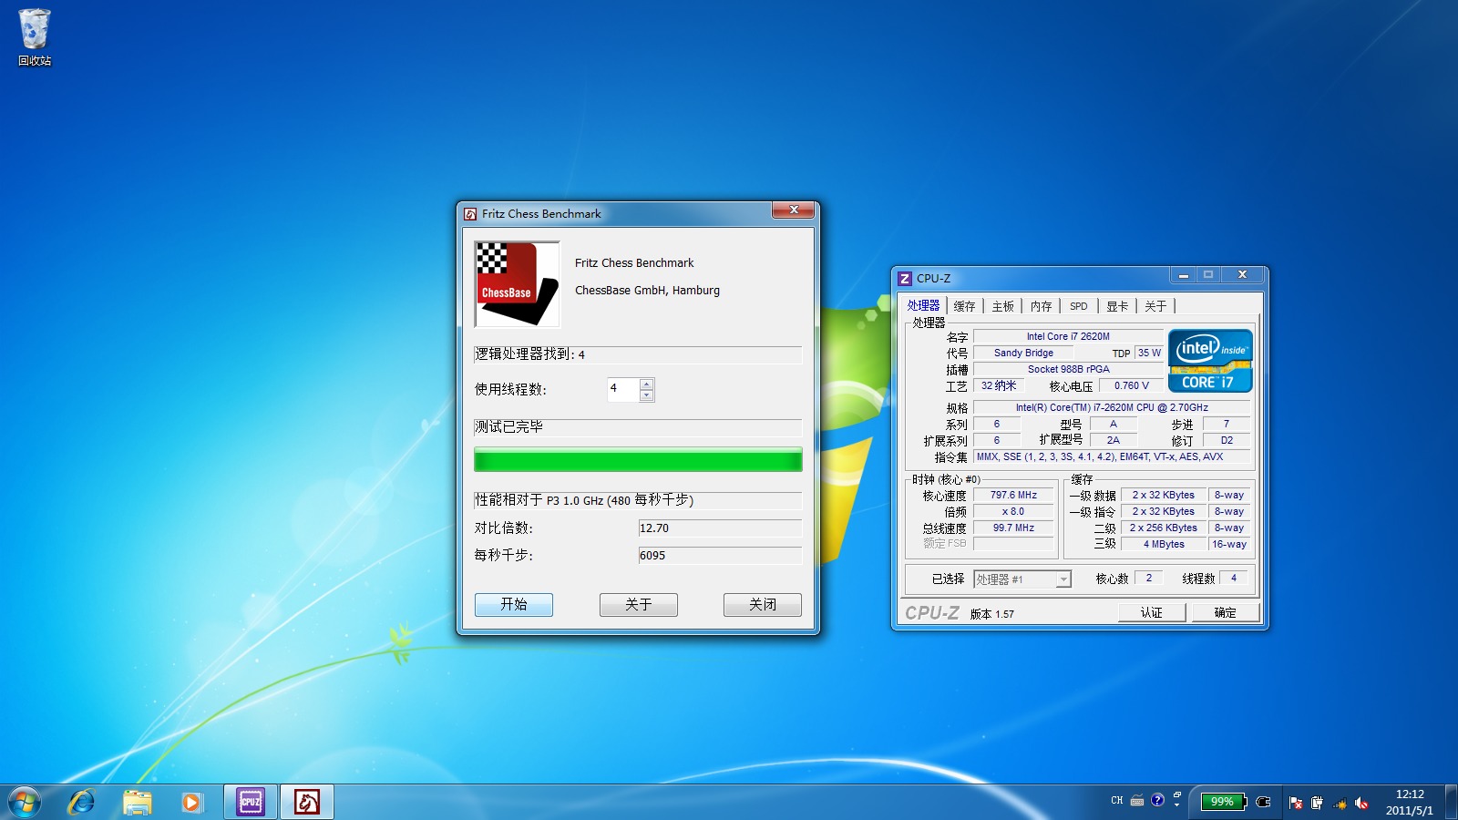
Task: Select the 处理器 tab in CPU-Z
Action: coord(923,306)
